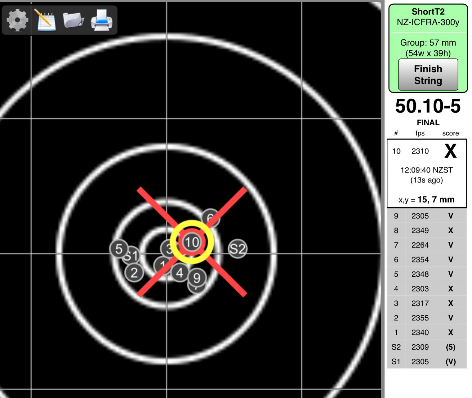Click the 2310 fps value of shot 10

click(420, 151)
